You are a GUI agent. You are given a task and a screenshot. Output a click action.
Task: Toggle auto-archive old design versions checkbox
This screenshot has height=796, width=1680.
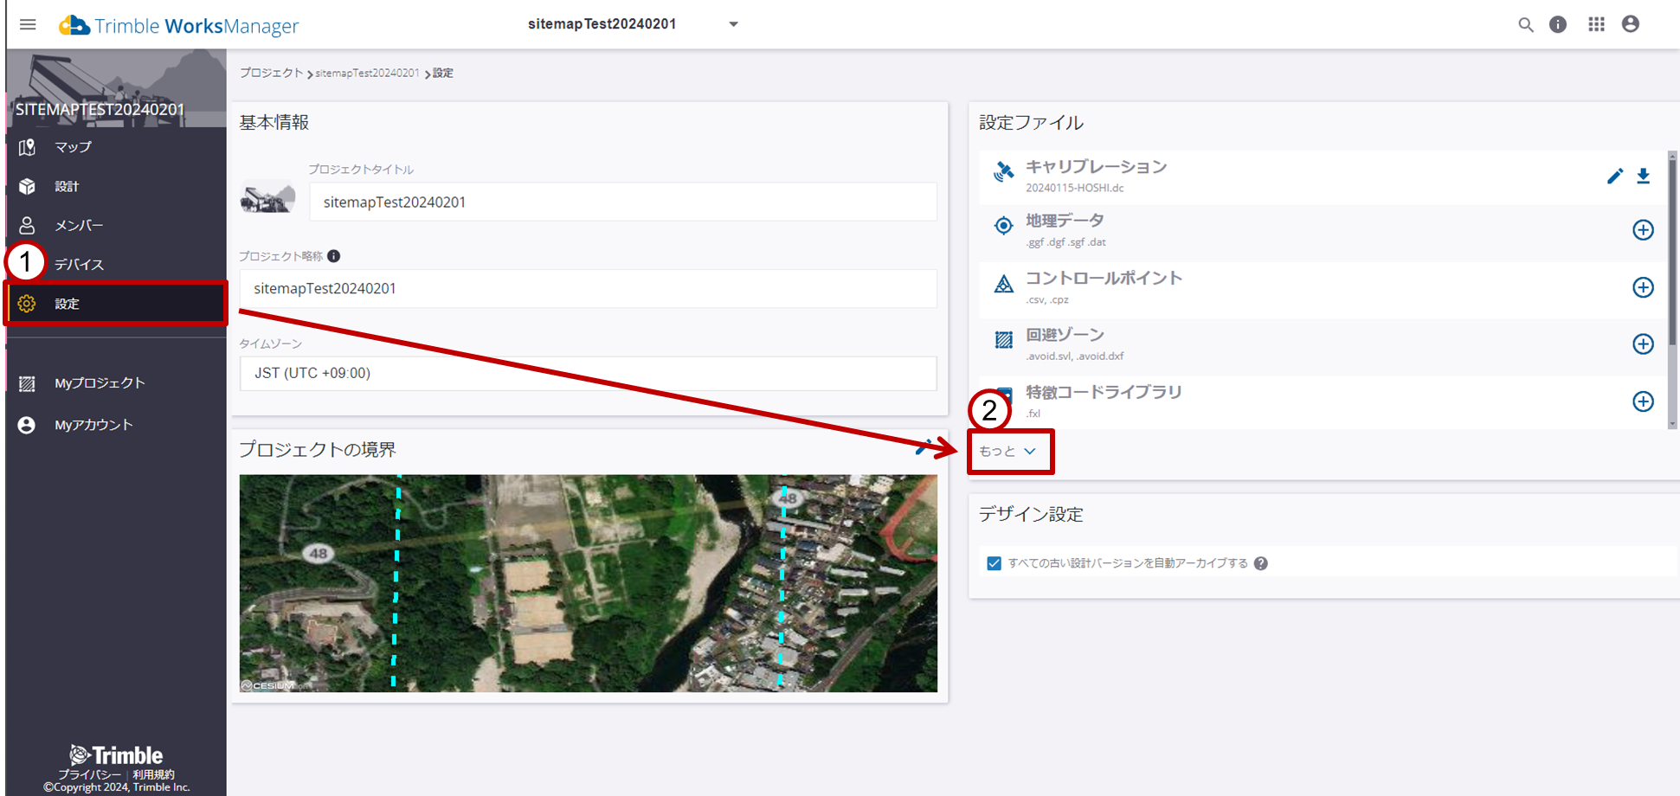point(994,563)
